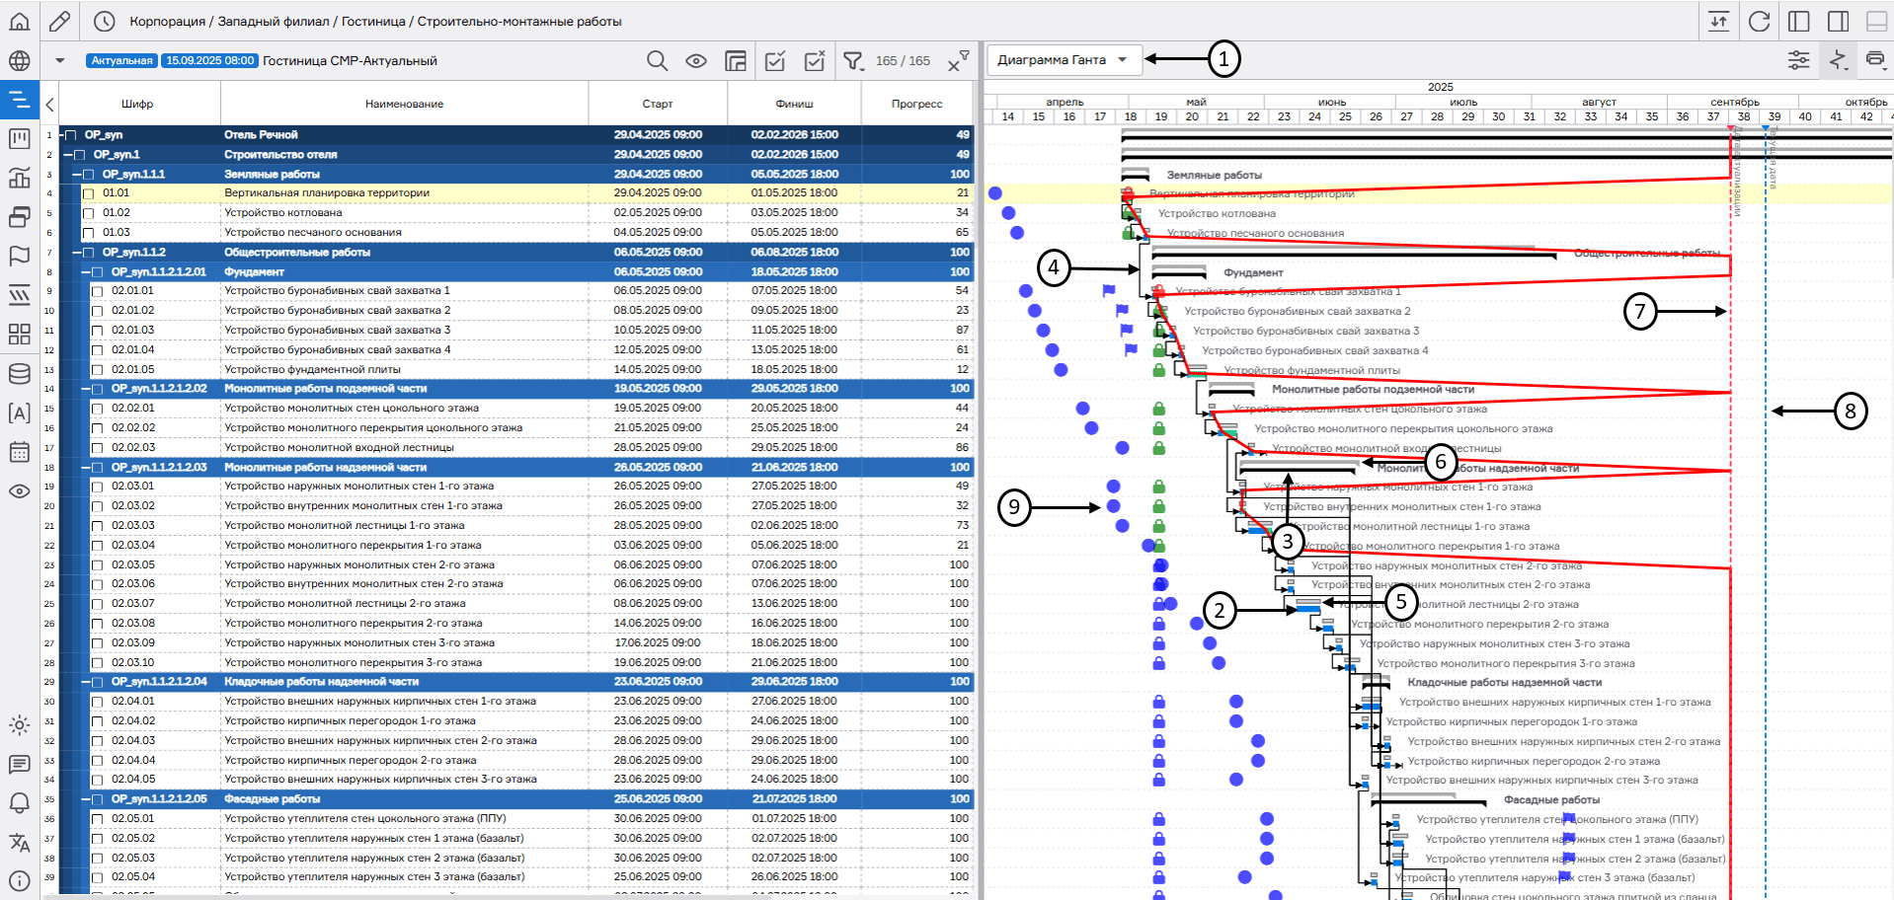Click the search magnifier icon
Image resolution: width=1894 pixels, height=900 pixels.
[x=657, y=61]
